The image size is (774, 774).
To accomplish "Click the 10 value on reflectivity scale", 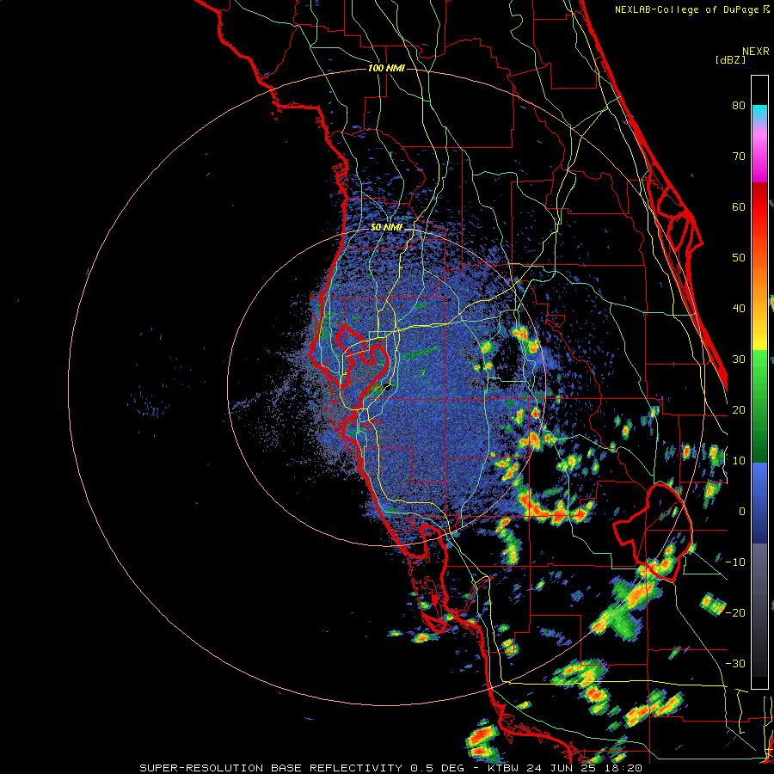I will tap(739, 461).
